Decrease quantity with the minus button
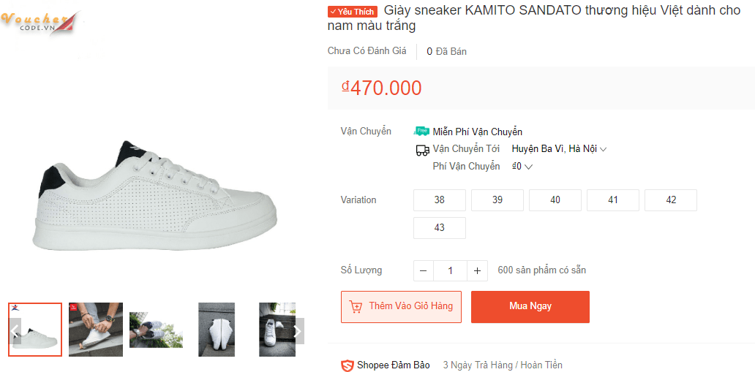The height and width of the screenshot is (372, 755). [x=424, y=270]
